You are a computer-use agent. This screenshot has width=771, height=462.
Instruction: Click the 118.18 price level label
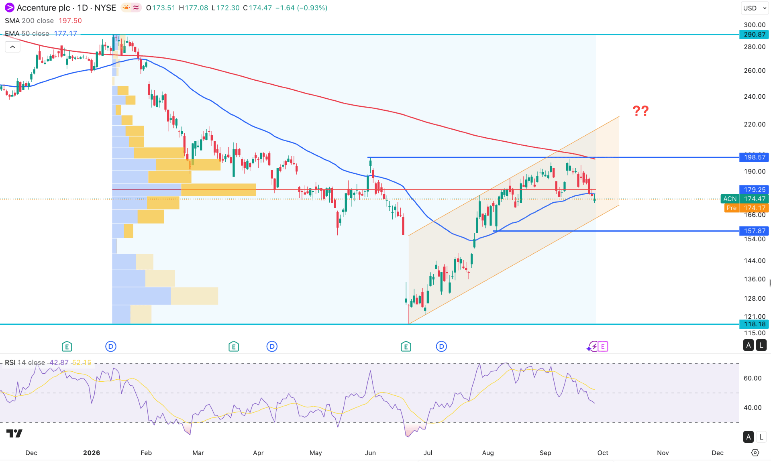pyautogui.click(x=754, y=324)
